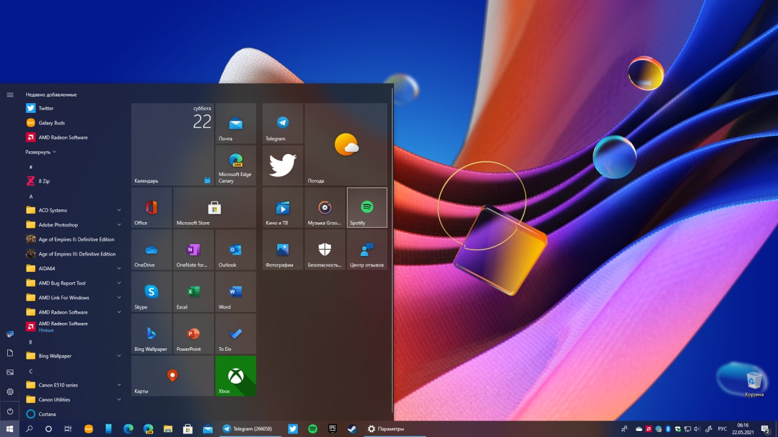This screenshot has width=778, height=437.
Task: Toggle Bluetooth tray icon
Action: point(668,429)
